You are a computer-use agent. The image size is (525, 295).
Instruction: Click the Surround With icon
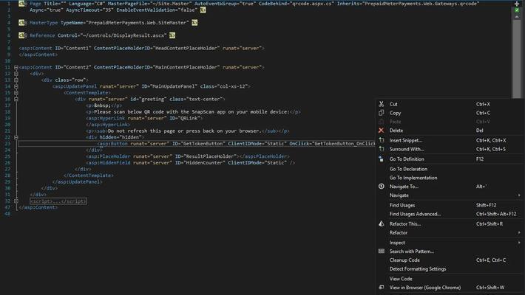coord(381,149)
